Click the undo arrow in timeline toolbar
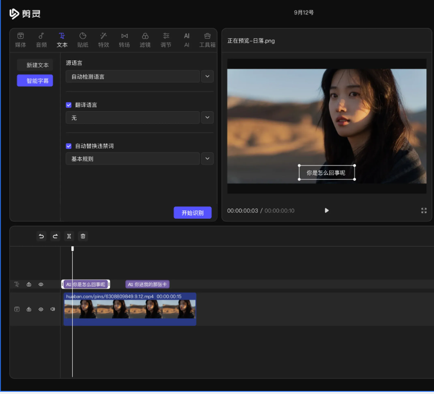Screen dimensions: 434x394 [41, 236]
